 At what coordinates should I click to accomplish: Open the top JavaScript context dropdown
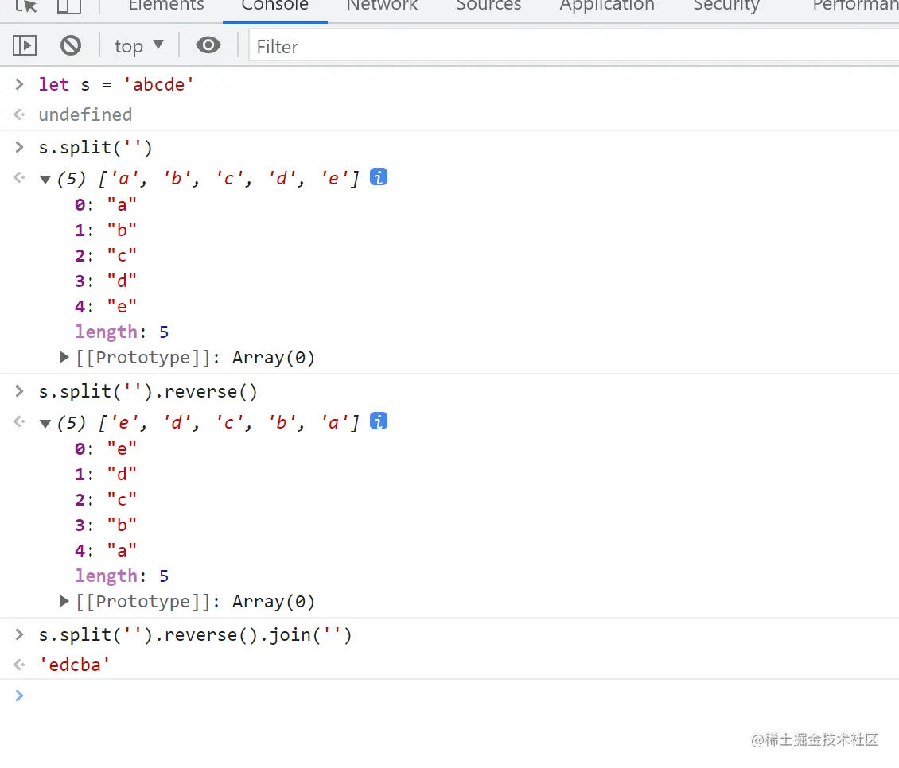(x=138, y=46)
